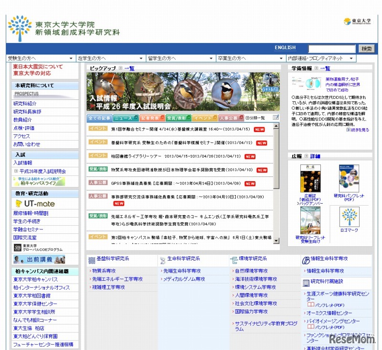Click the ロゴマーク icon in the right panel
The width and height of the screenshot is (382, 350).
350,217
